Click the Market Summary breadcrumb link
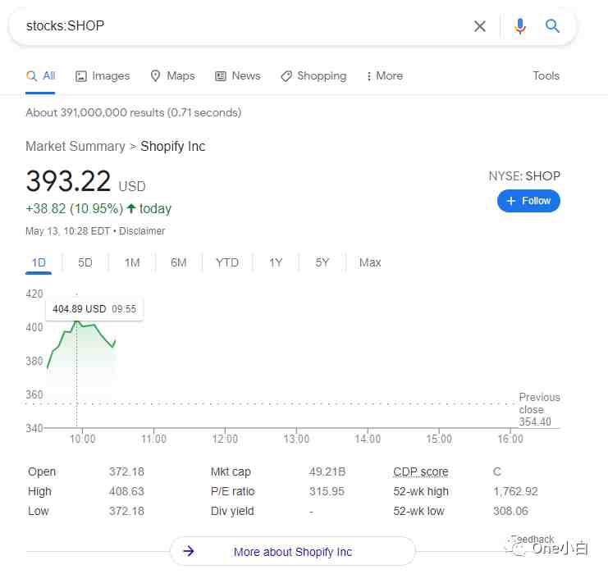 point(75,146)
